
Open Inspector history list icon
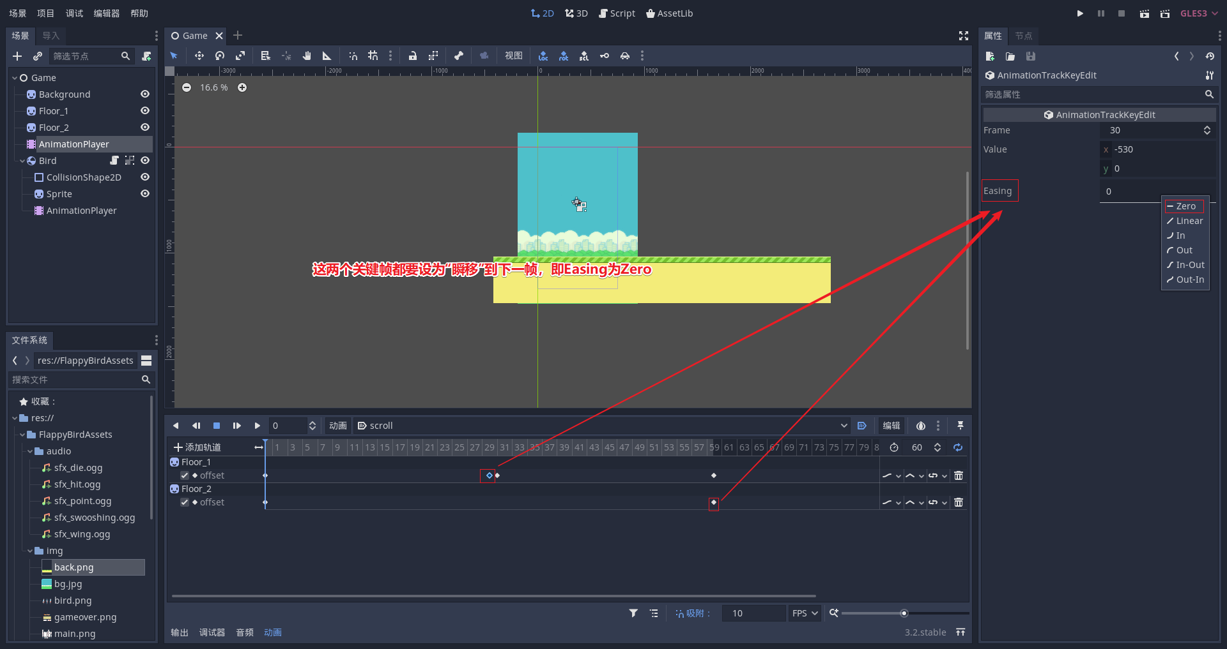pyautogui.click(x=1210, y=56)
